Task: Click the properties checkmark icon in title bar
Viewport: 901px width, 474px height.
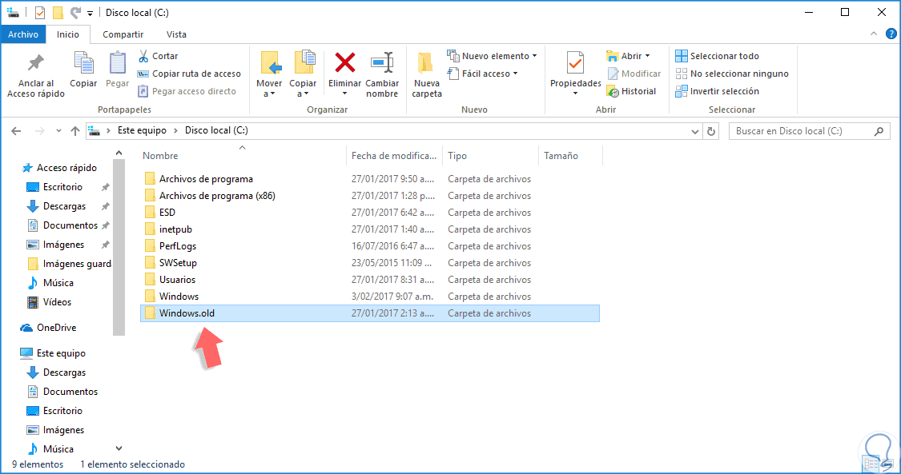Action: (40, 12)
